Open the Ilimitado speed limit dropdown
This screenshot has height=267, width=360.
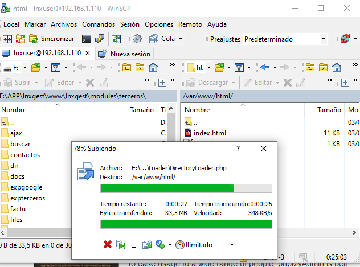pos(205,245)
